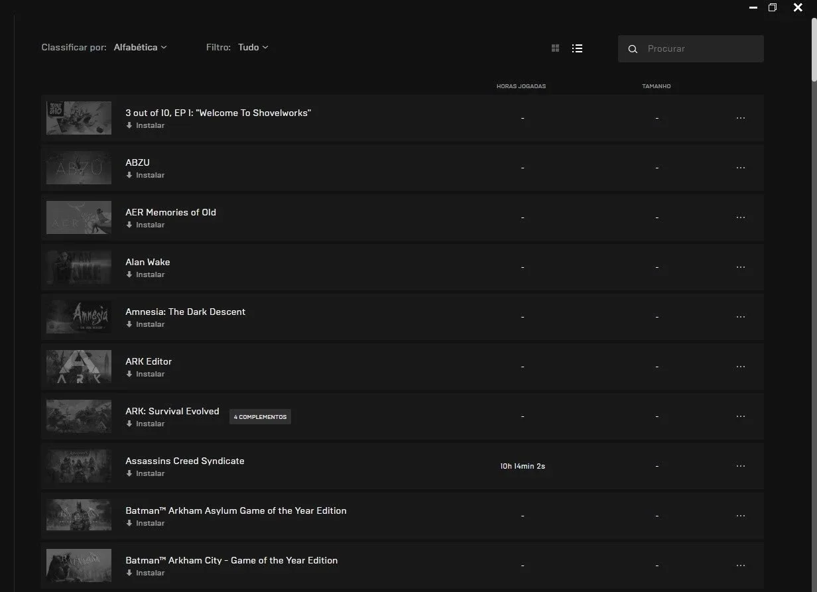Install 3 out of 10 EP 1
817x592 pixels.
[145, 125]
